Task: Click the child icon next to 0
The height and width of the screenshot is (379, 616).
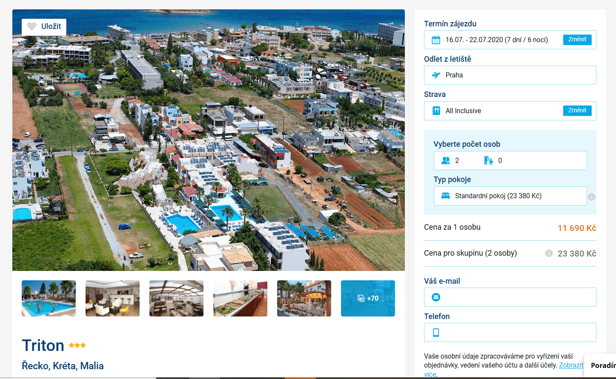Action: (488, 160)
